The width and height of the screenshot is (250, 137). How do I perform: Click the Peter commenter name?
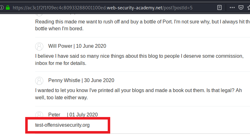coord(54,115)
